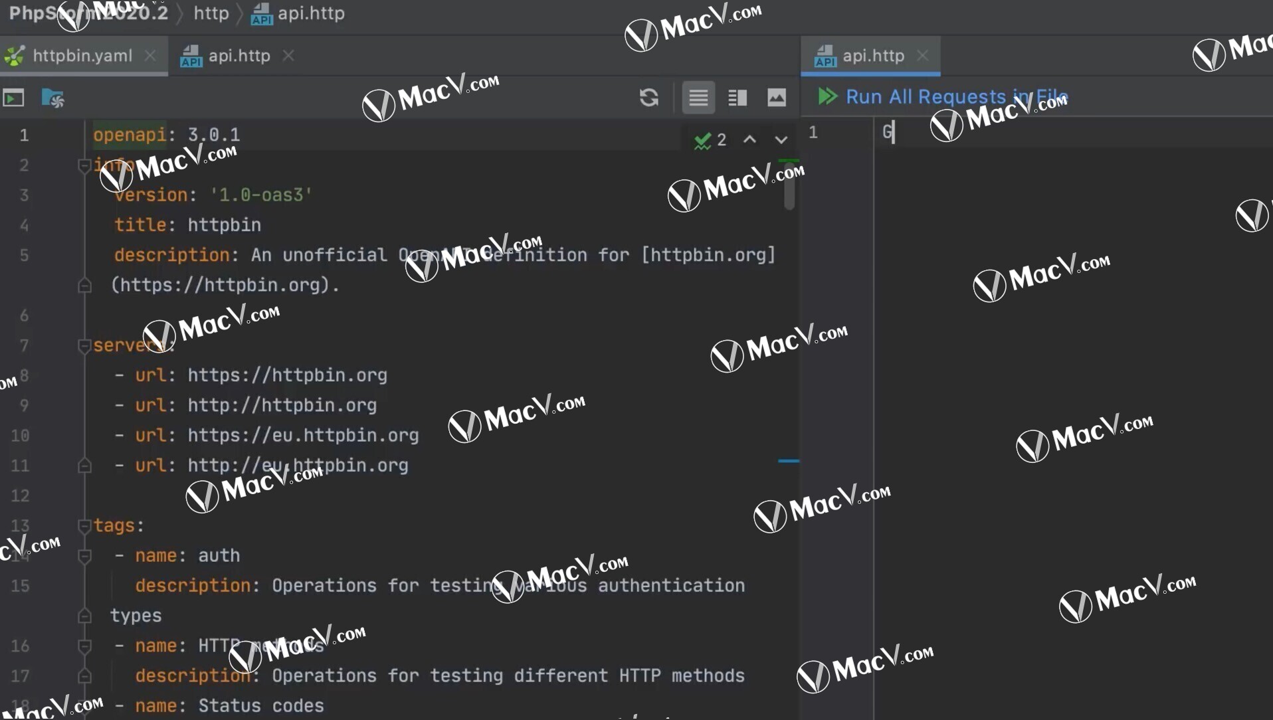Click the (https://httpbin.org) description link
The height and width of the screenshot is (720, 1273).
pos(225,285)
